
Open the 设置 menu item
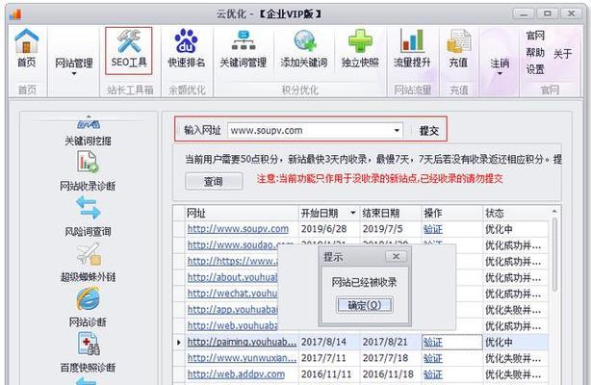(x=535, y=69)
